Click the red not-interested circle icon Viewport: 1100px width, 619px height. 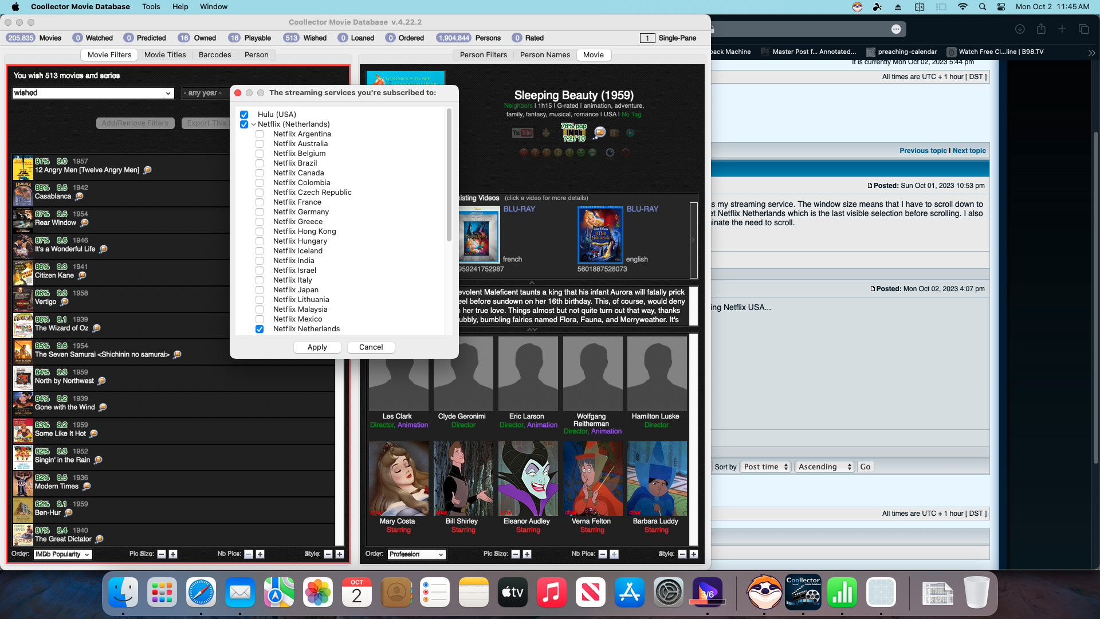(x=626, y=152)
